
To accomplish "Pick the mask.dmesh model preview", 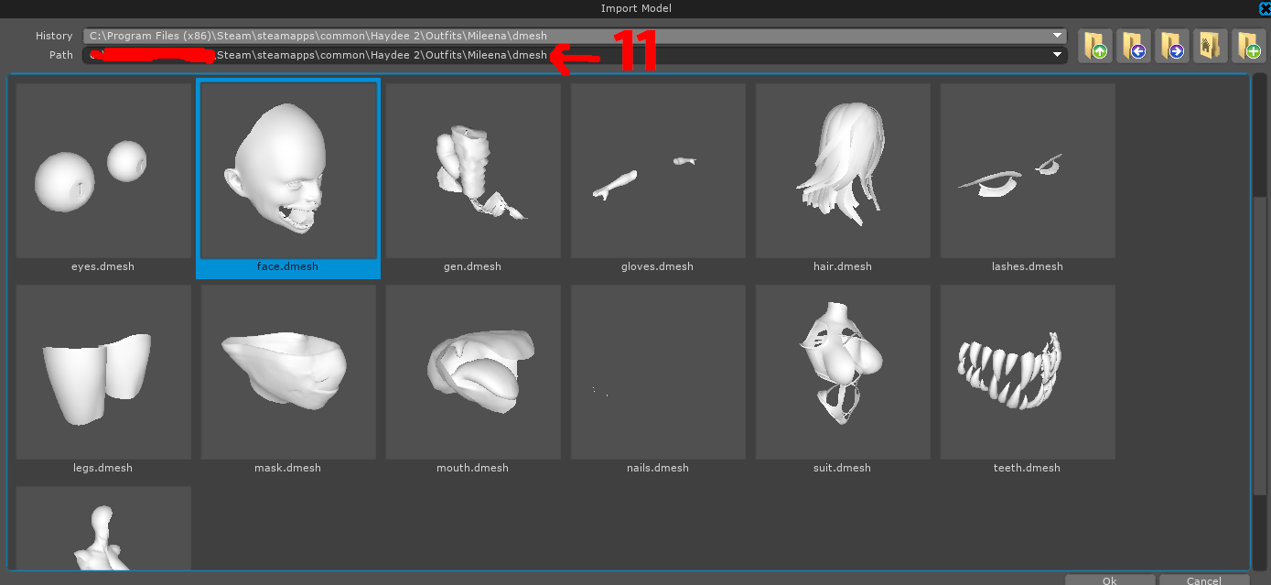I will click(288, 373).
